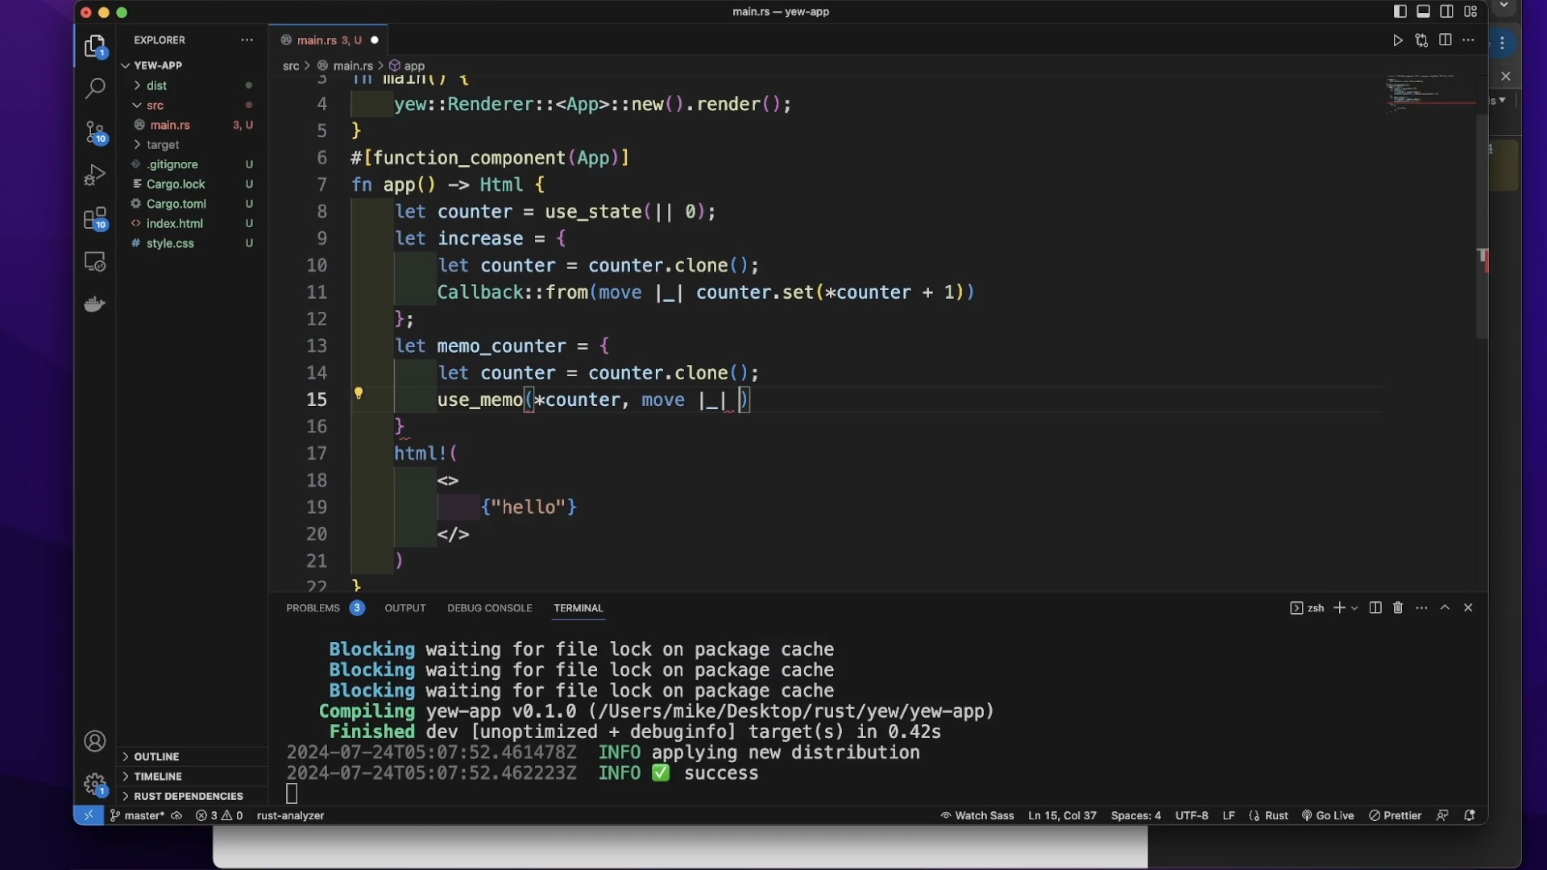This screenshot has height=870, width=1547.
Task: Expand the OUTLINE section
Action: [156, 756]
